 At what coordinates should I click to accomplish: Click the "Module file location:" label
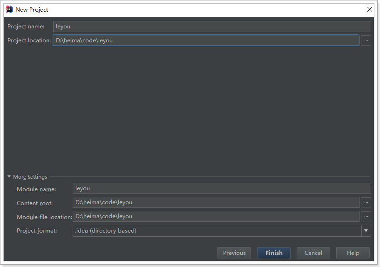point(44,217)
